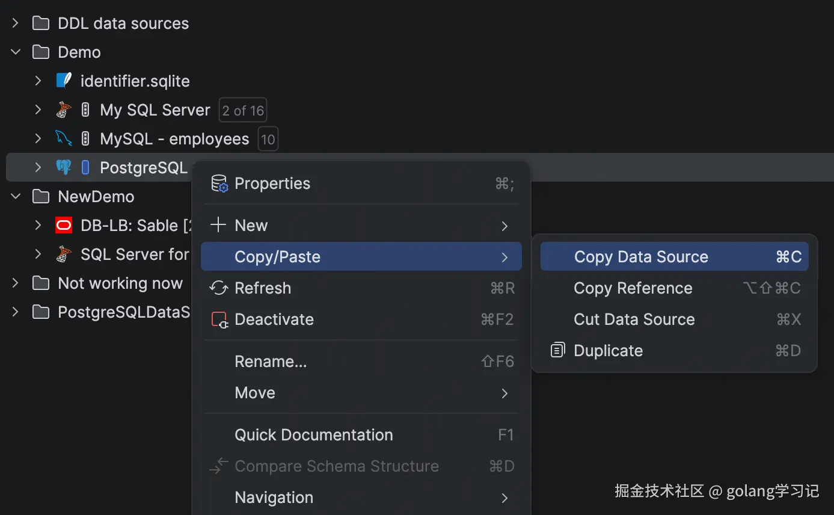This screenshot has width=834, height=515.
Task: Expand the Not working now folder
Action: (16, 283)
